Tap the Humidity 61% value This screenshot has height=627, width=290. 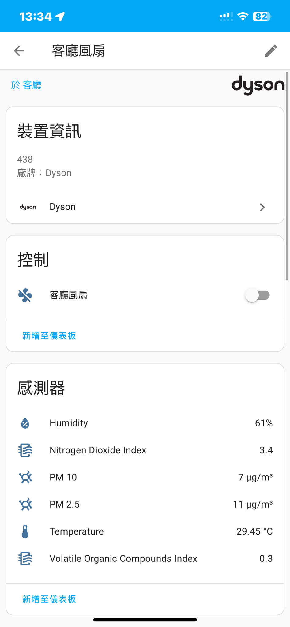(x=264, y=423)
